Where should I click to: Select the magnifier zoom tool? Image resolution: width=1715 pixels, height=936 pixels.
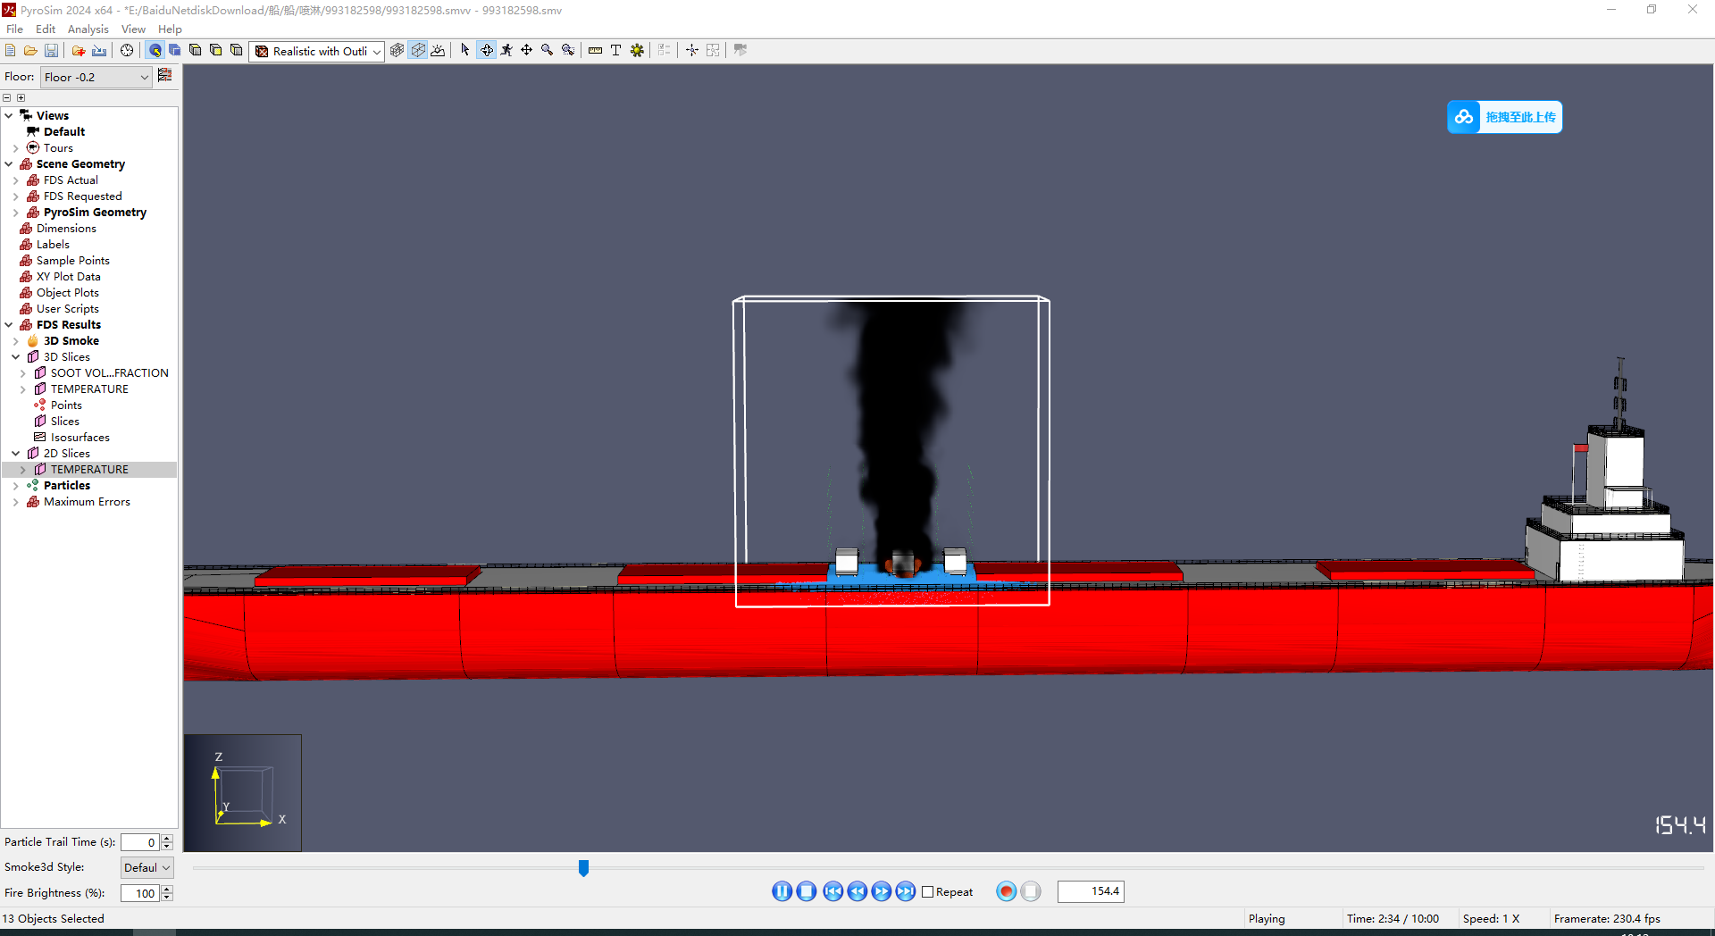coord(547,51)
